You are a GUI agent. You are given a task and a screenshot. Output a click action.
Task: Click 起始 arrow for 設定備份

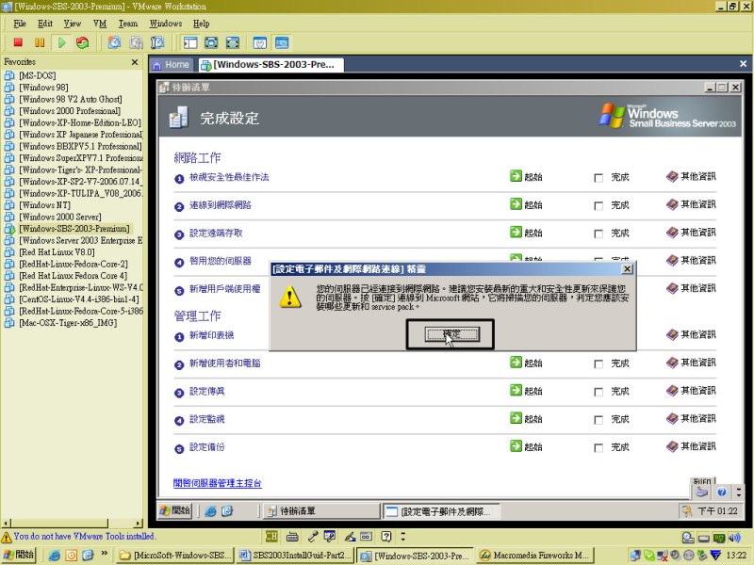coord(516,445)
